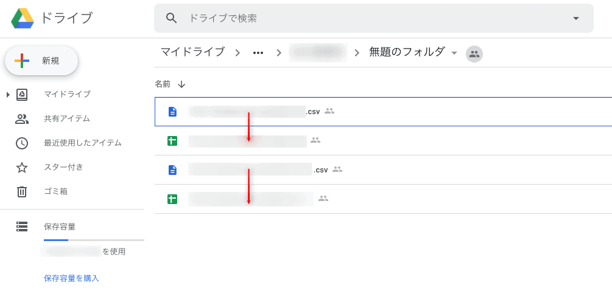The image size is (612, 300).
Task: Click the first green Sheets file icon
Action: coord(172,141)
